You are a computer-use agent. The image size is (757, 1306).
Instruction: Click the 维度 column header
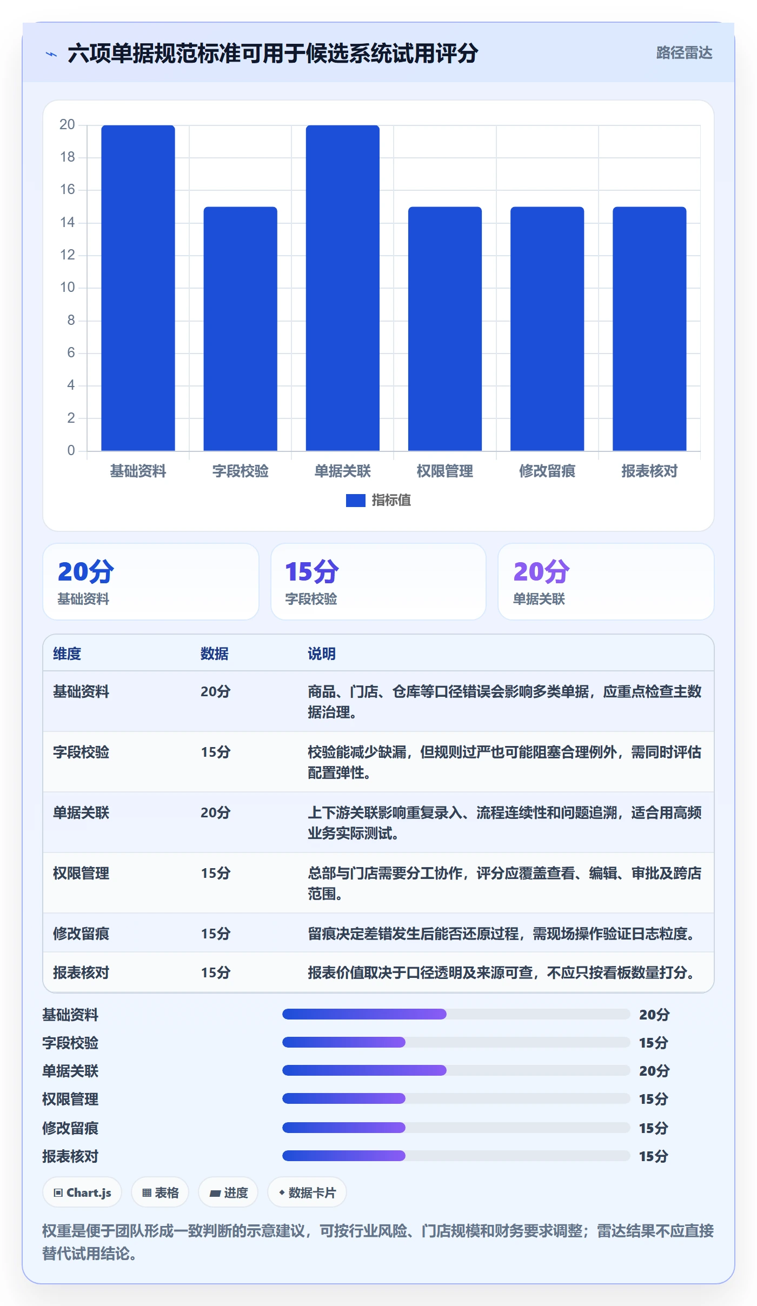tap(67, 654)
